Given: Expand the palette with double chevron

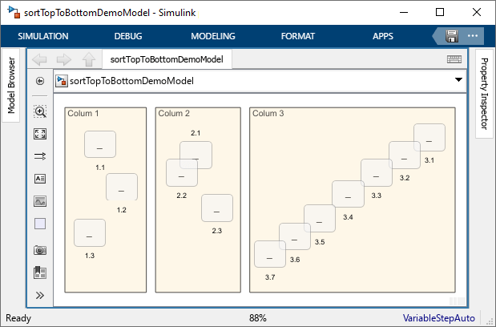Looking at the screenshot, I should click(40, 295).
